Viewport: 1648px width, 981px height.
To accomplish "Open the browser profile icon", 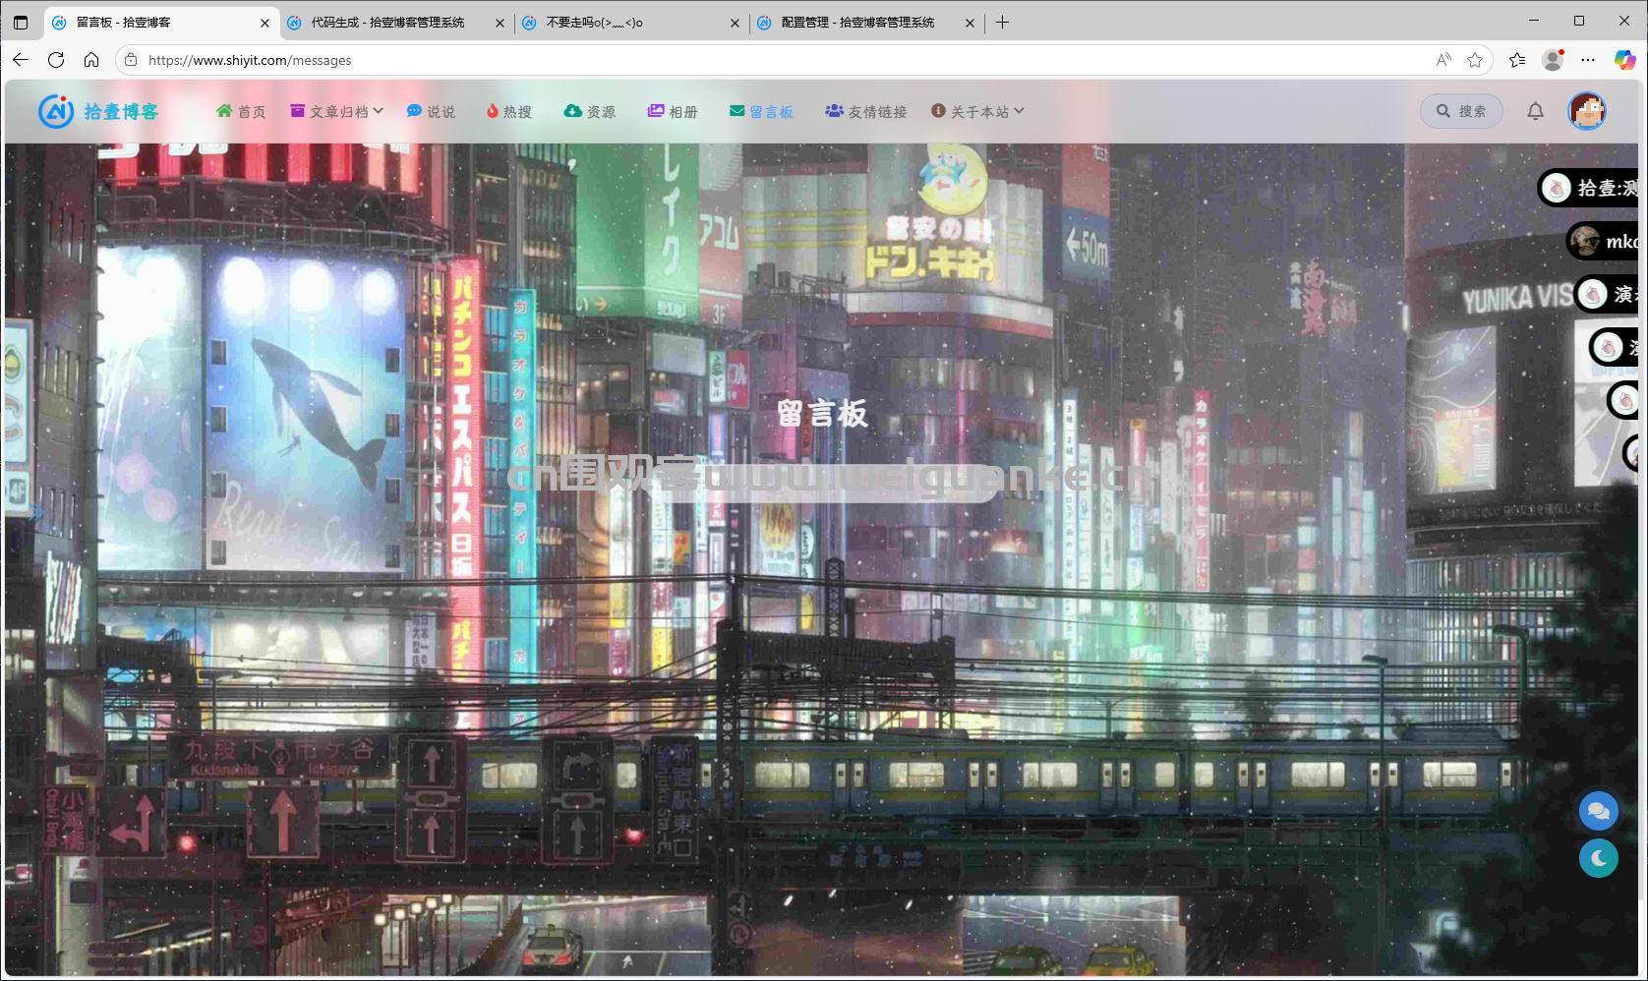I will (x=1553, y=60).
